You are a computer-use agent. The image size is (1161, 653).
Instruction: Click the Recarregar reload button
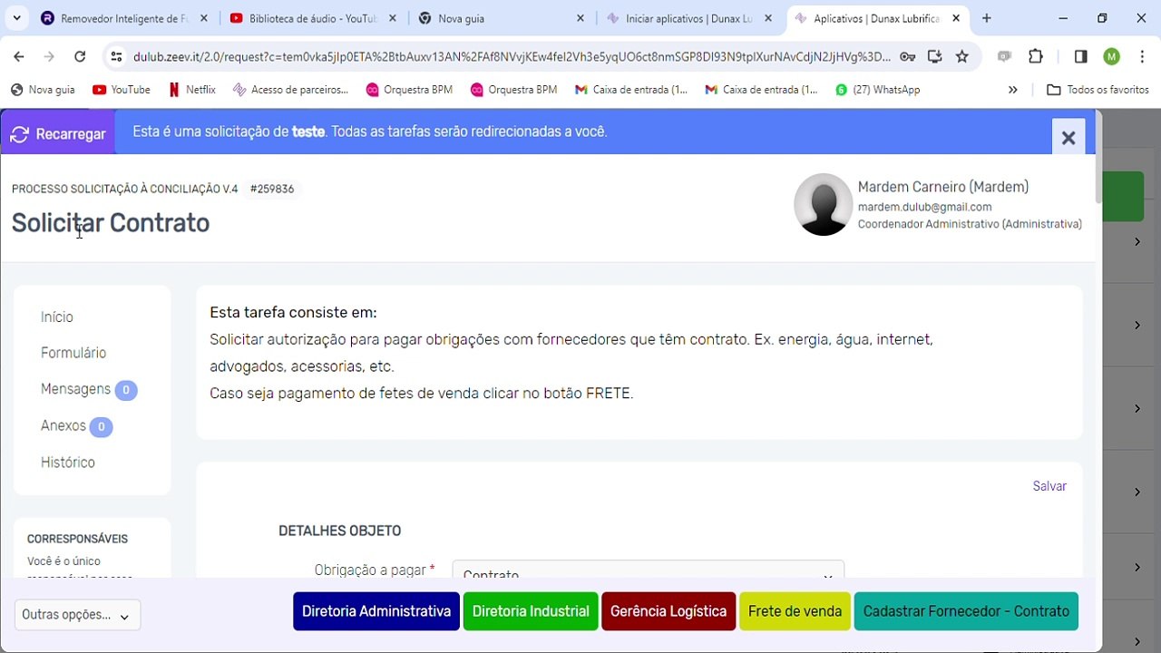(x=58, y=133)
